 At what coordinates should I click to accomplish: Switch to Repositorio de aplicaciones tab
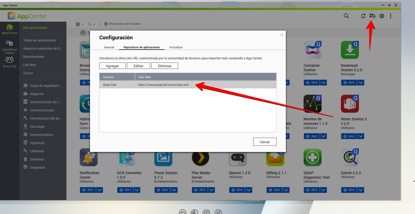[142, 47]
